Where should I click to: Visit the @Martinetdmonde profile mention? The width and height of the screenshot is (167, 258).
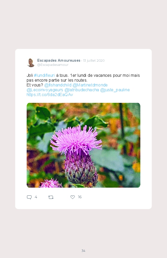(x=90, y=85)
